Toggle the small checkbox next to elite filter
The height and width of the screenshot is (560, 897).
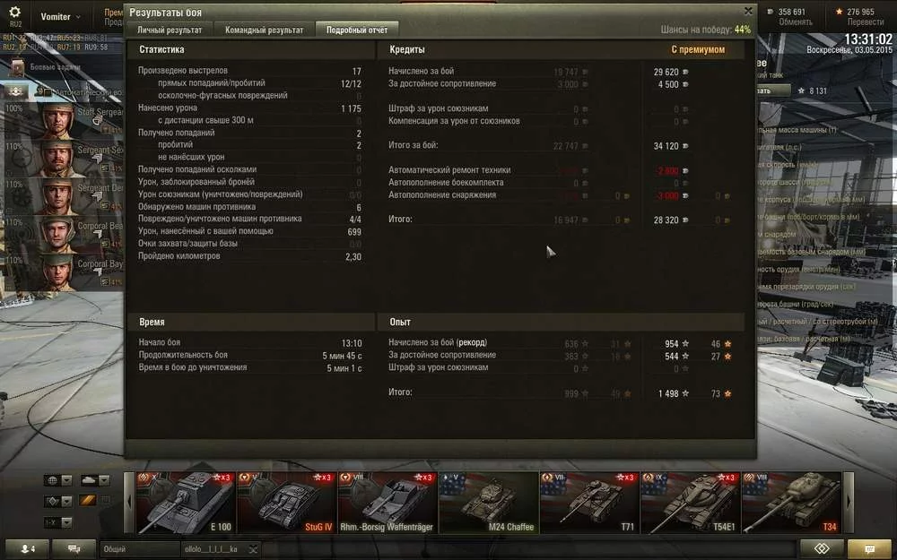tap(105, 501)
